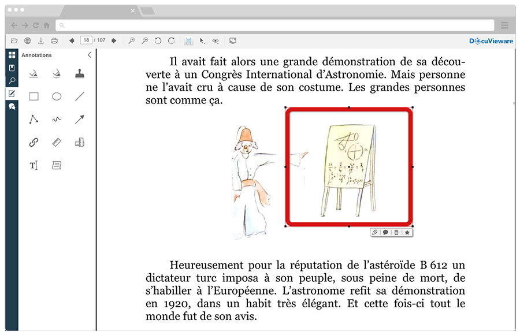The image size is (520, 335).
Task: Open the text search panel tab
Action: [12, 81]
